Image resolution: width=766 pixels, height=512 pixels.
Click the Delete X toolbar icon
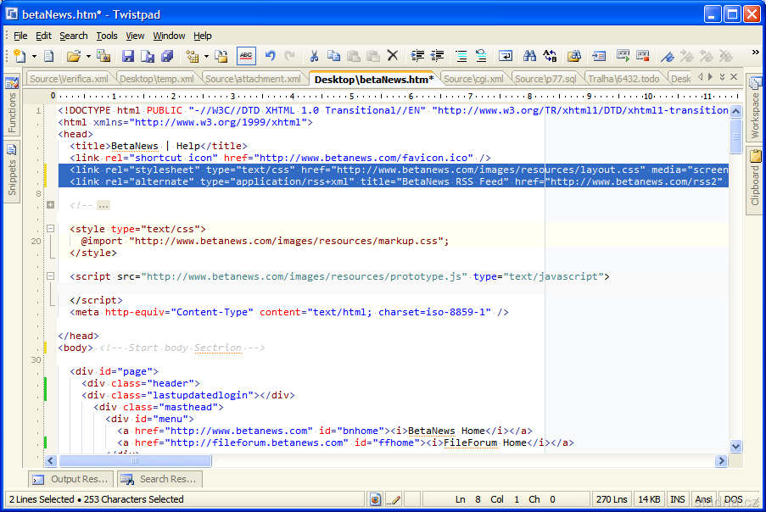pos(392,56)
